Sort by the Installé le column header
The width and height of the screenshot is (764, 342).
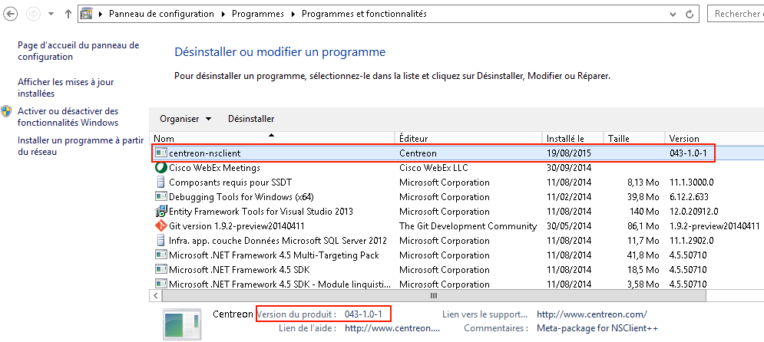point(573,138)
